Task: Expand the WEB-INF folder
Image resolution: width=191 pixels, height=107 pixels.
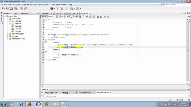Action: pyautogui.click(x=10, y=24)
